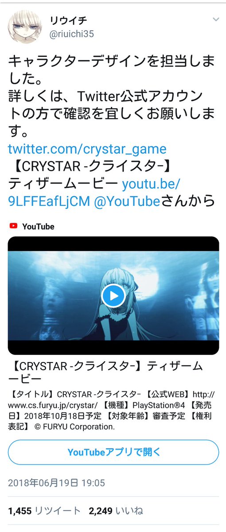Click the tweet body text キャラクターデザインを担当しました

[x=112, y=70]
